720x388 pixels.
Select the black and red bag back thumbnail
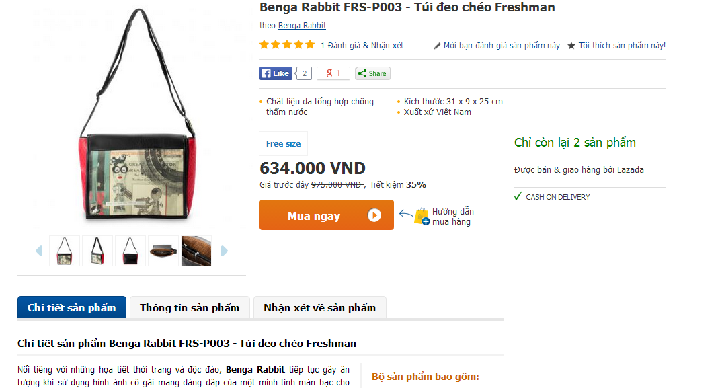(x=130, y=251)
